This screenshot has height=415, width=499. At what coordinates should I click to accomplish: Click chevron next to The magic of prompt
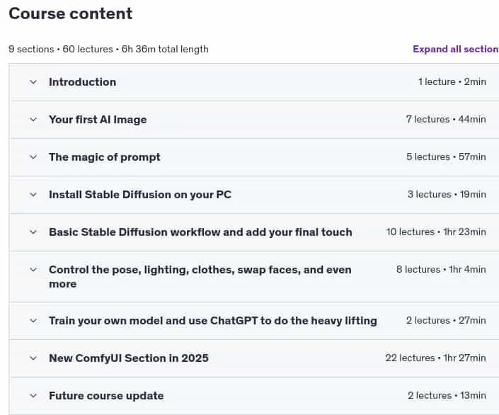pyautogui.click(x=33, y=157)
